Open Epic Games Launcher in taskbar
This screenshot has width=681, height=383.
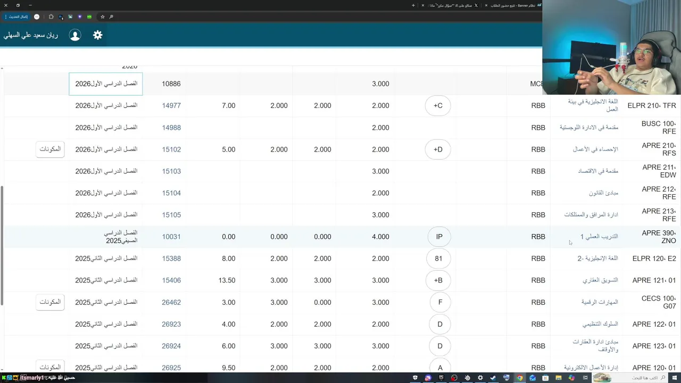point(442,378)
